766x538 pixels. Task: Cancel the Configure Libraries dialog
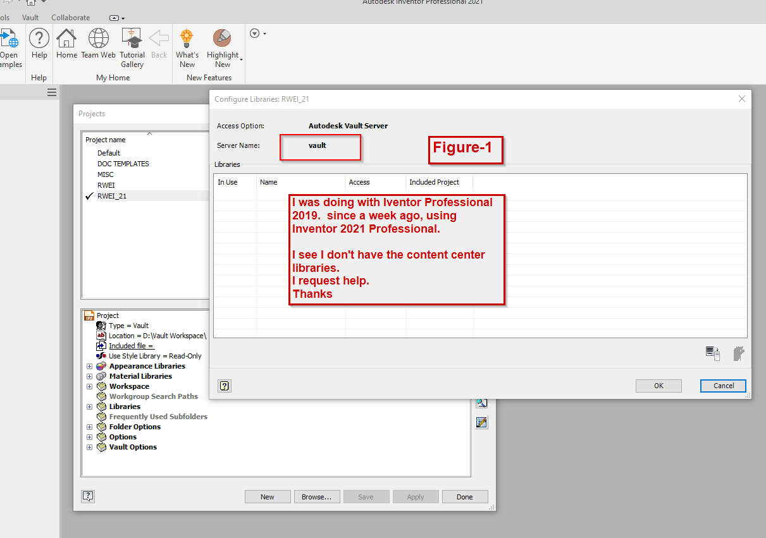723,386
